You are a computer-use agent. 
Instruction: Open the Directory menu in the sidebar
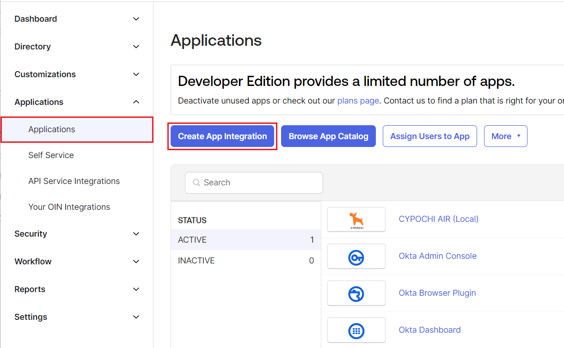(x=32, y=47)
